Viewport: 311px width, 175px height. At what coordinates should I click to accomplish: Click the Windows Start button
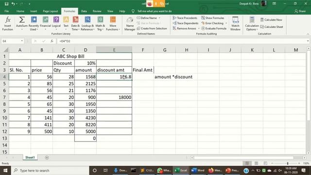[x=5, y=171]
